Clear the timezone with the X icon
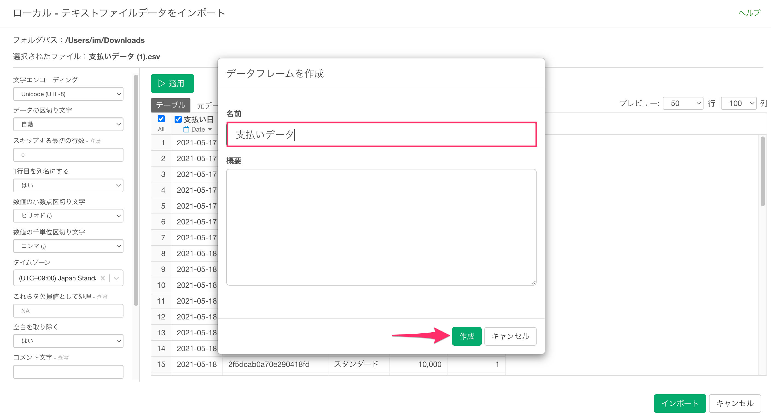This screenshot has width=771, height=415. 103,278
